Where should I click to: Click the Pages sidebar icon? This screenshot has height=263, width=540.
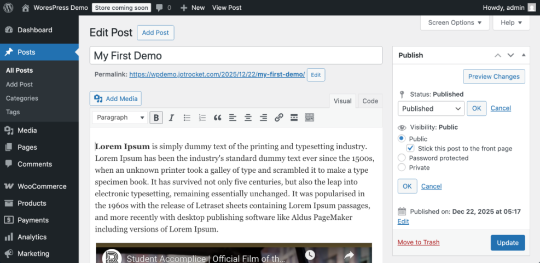9,147
